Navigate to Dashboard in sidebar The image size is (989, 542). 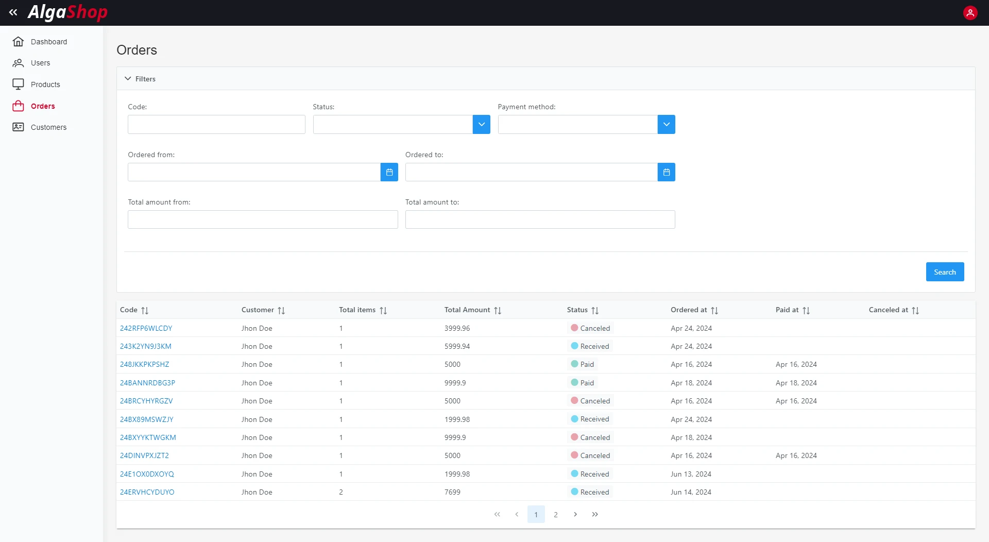[48, 42]
